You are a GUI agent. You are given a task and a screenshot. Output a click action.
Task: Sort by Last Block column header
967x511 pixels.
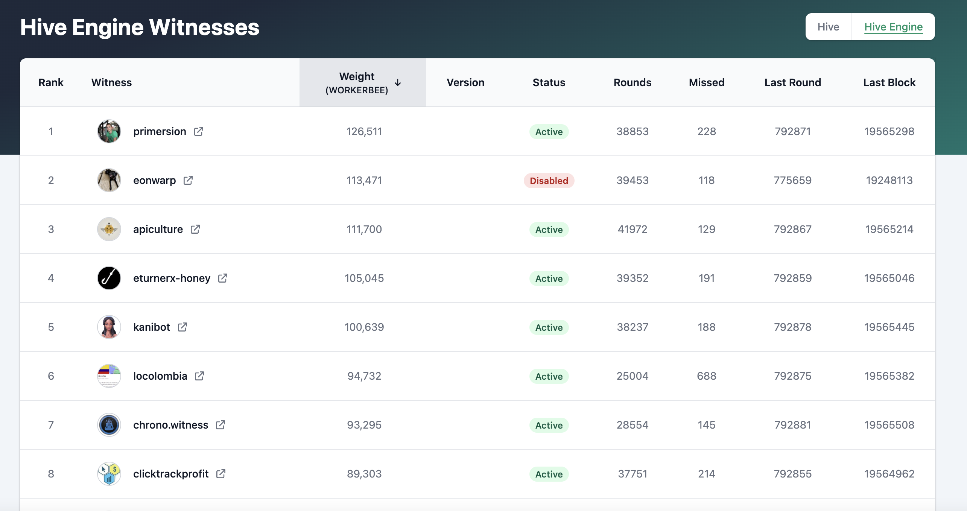click(889, 82)
